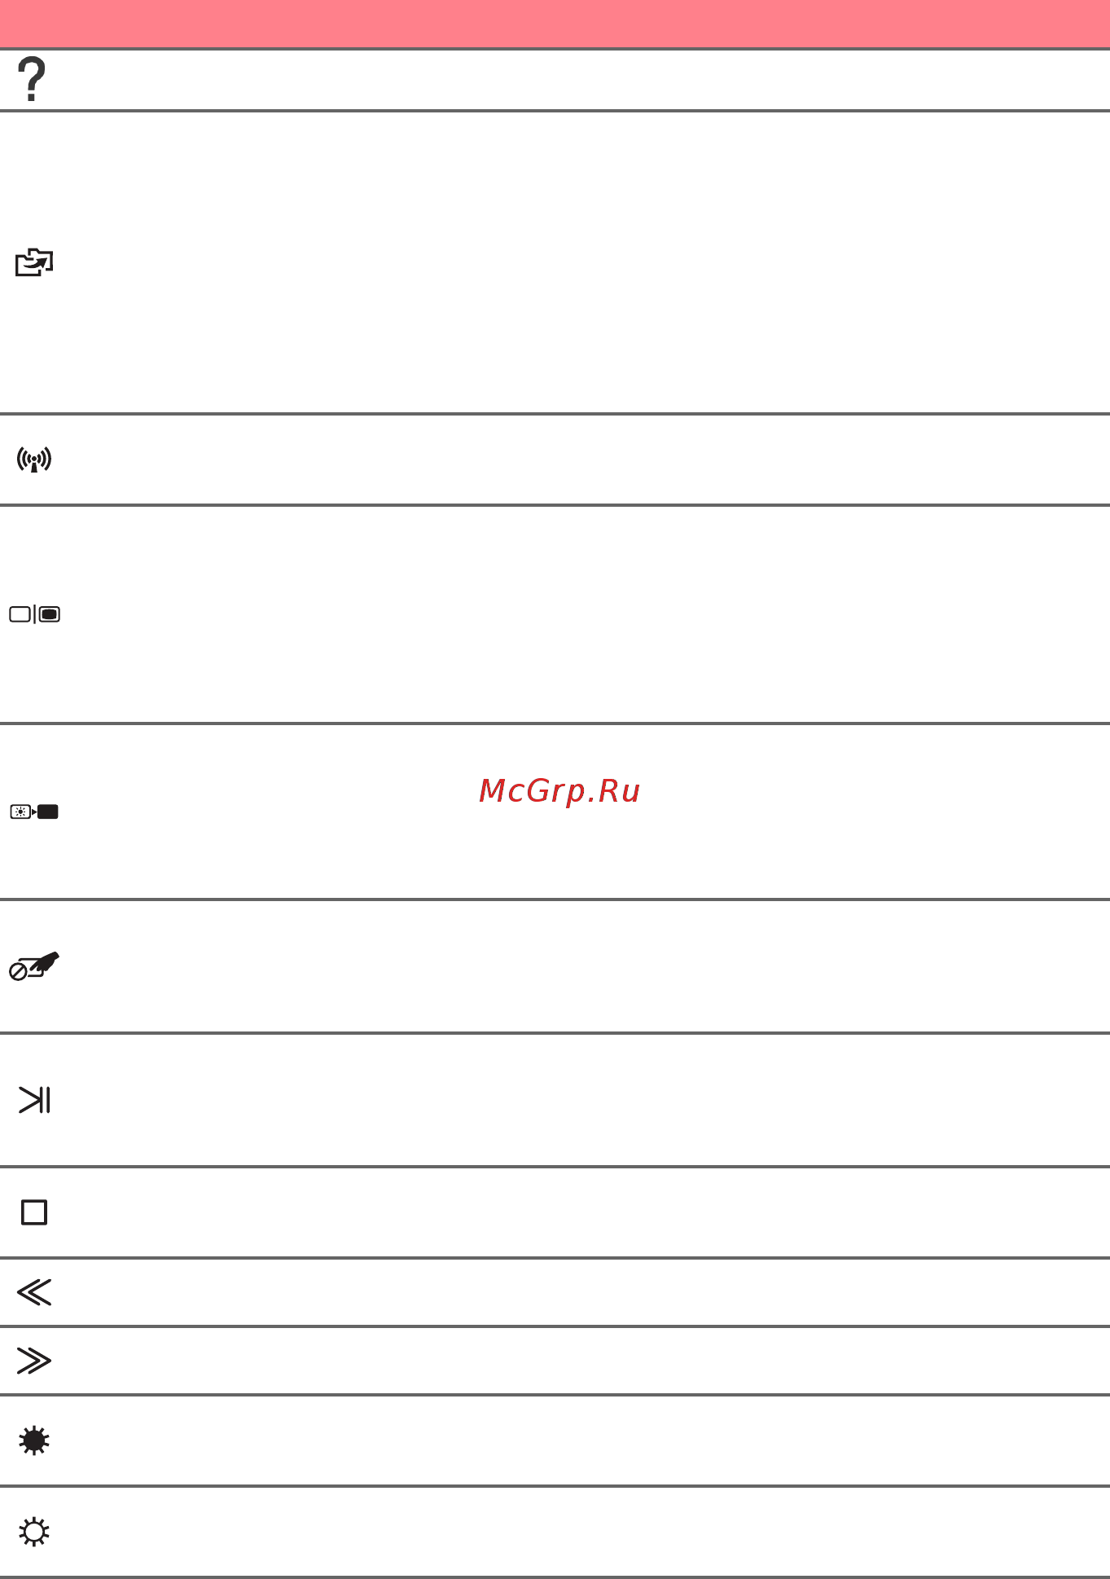Click the outlined sun brightness down icon
Screen dimensions: 1110x1579
pyautogui.click(x=34, y=1532)
